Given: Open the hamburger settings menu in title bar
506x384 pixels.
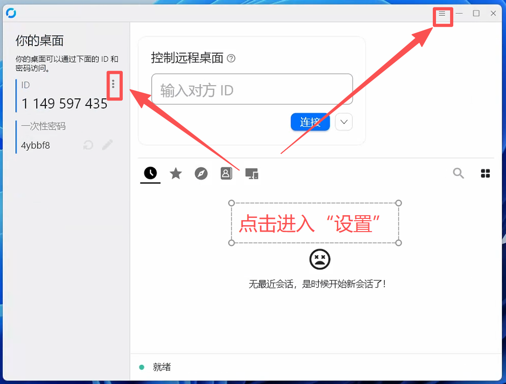Looking at the screenshot, I should 442,14.
